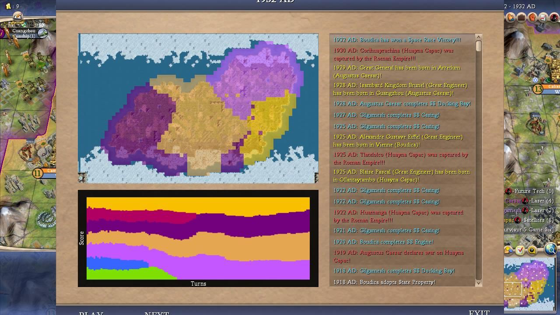Click the minimap in the corner
Viewport: 560px width, 315px height.
point(529,284)
